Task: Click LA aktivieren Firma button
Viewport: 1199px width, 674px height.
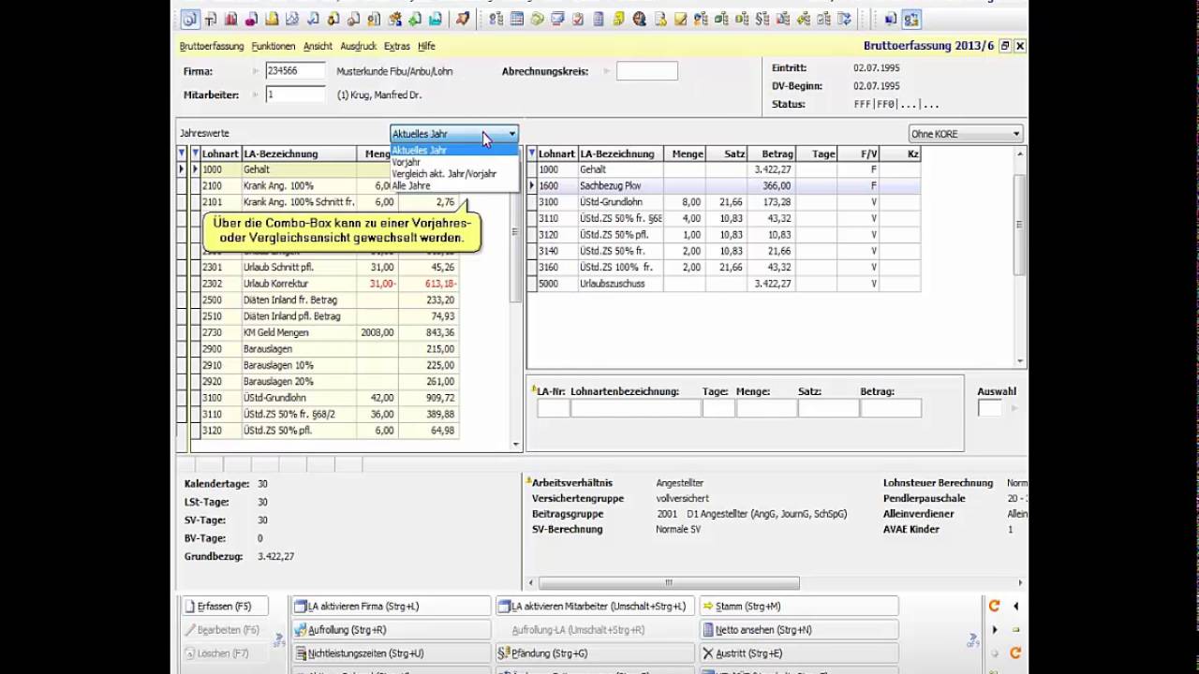Action: coord(391,607)
